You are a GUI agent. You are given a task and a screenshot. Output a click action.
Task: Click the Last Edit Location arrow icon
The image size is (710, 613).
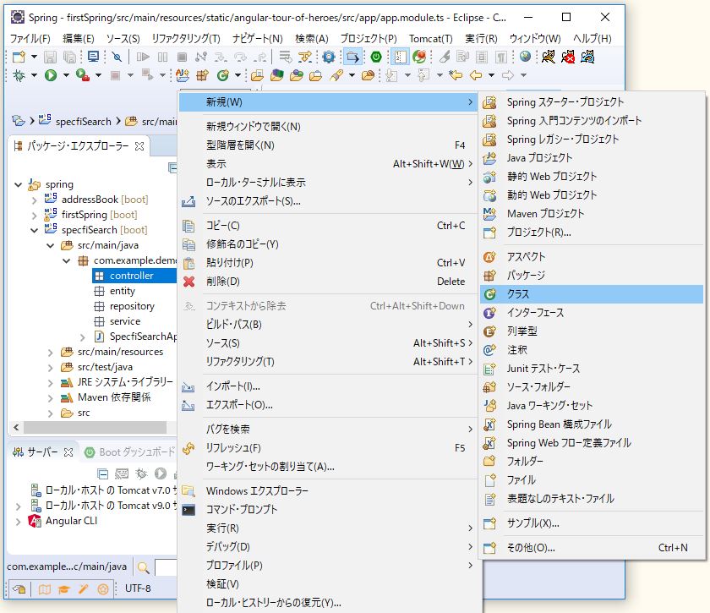(x=456, y=75)
